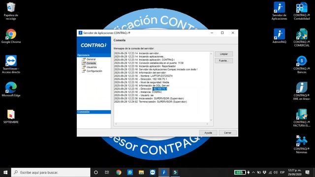The image size is (315, 177).
Task: Click the battery 68% indicator
Action: pos(240,173)
